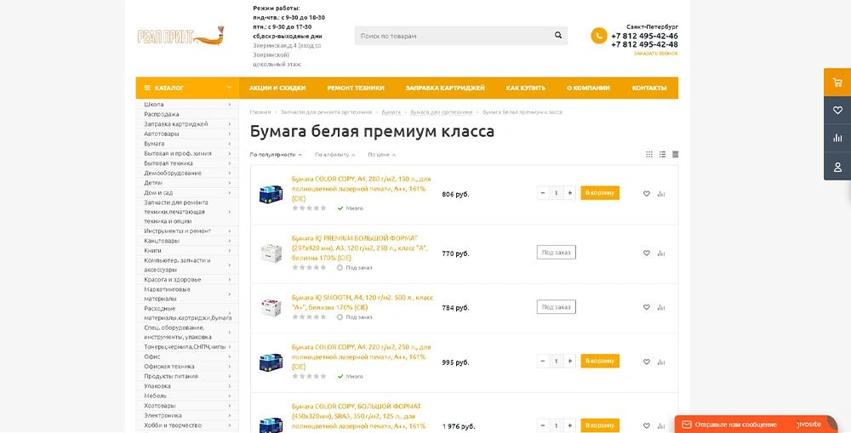851x433 pixels.
Task: Open the cart icon in right sidebar
Action: pos(837,83)
